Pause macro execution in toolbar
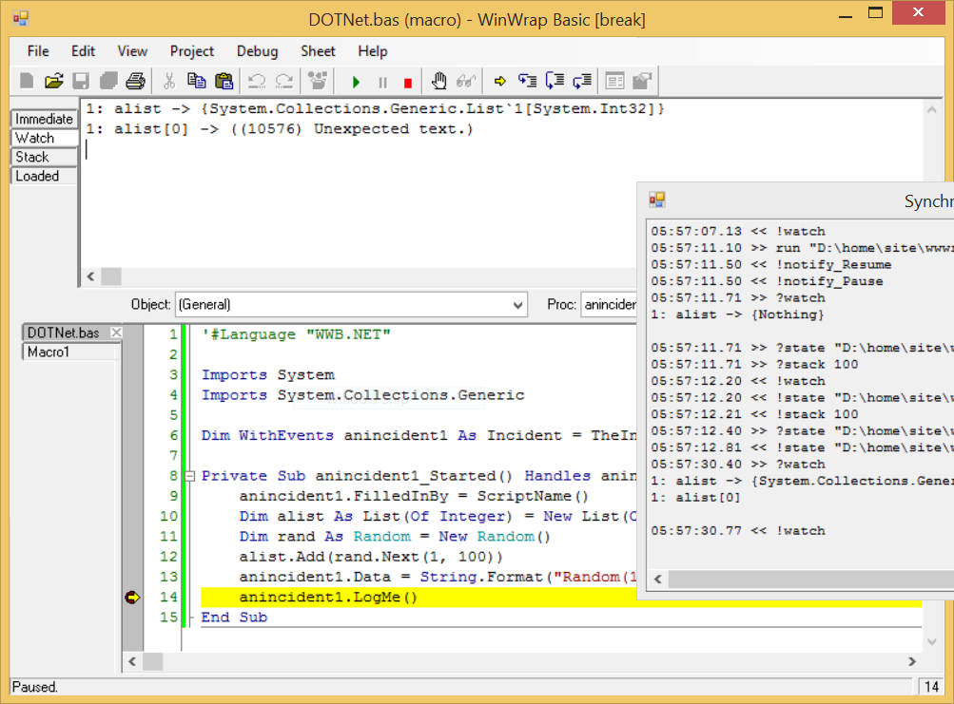The width and height of the screenshot is (954, 704). tap(382, 82)
